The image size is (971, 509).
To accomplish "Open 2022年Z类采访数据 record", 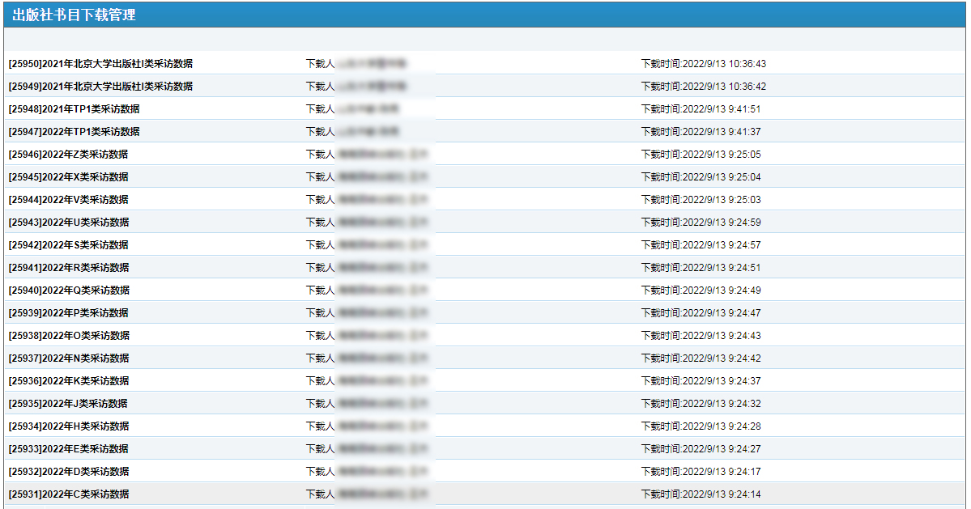I will [68, 155].
